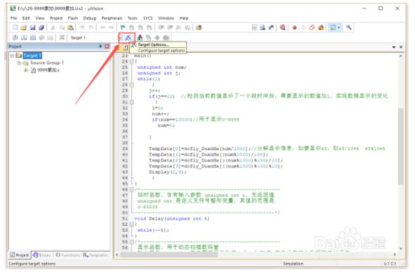Switch to the Templates tab
The image size is (415, 275).
(x=95, y=255)
